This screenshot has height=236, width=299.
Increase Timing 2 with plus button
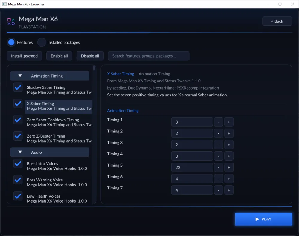[229, 133]
